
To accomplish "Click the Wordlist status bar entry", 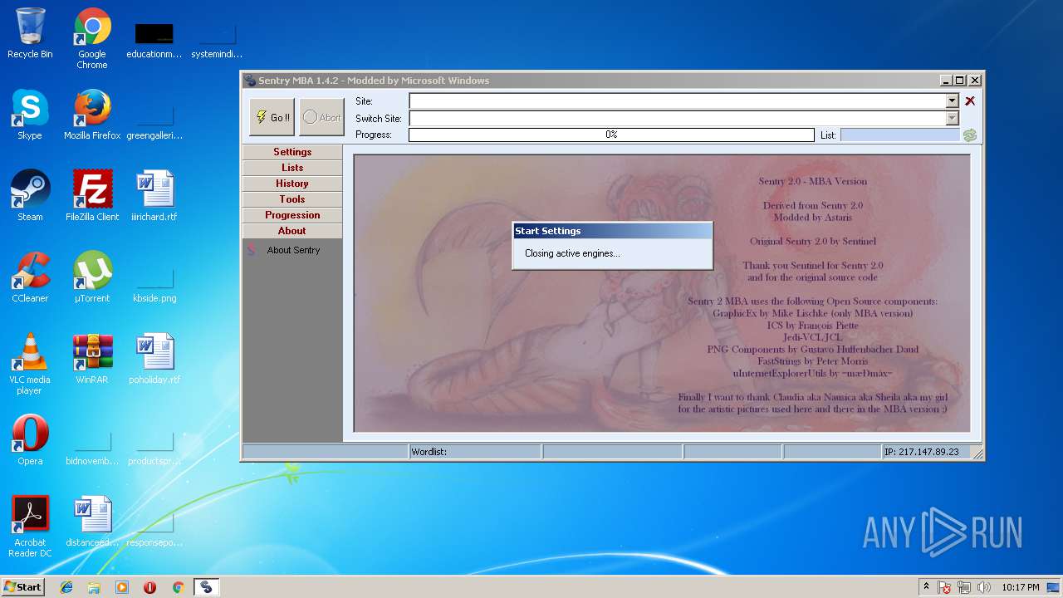I will click(475, 452).
